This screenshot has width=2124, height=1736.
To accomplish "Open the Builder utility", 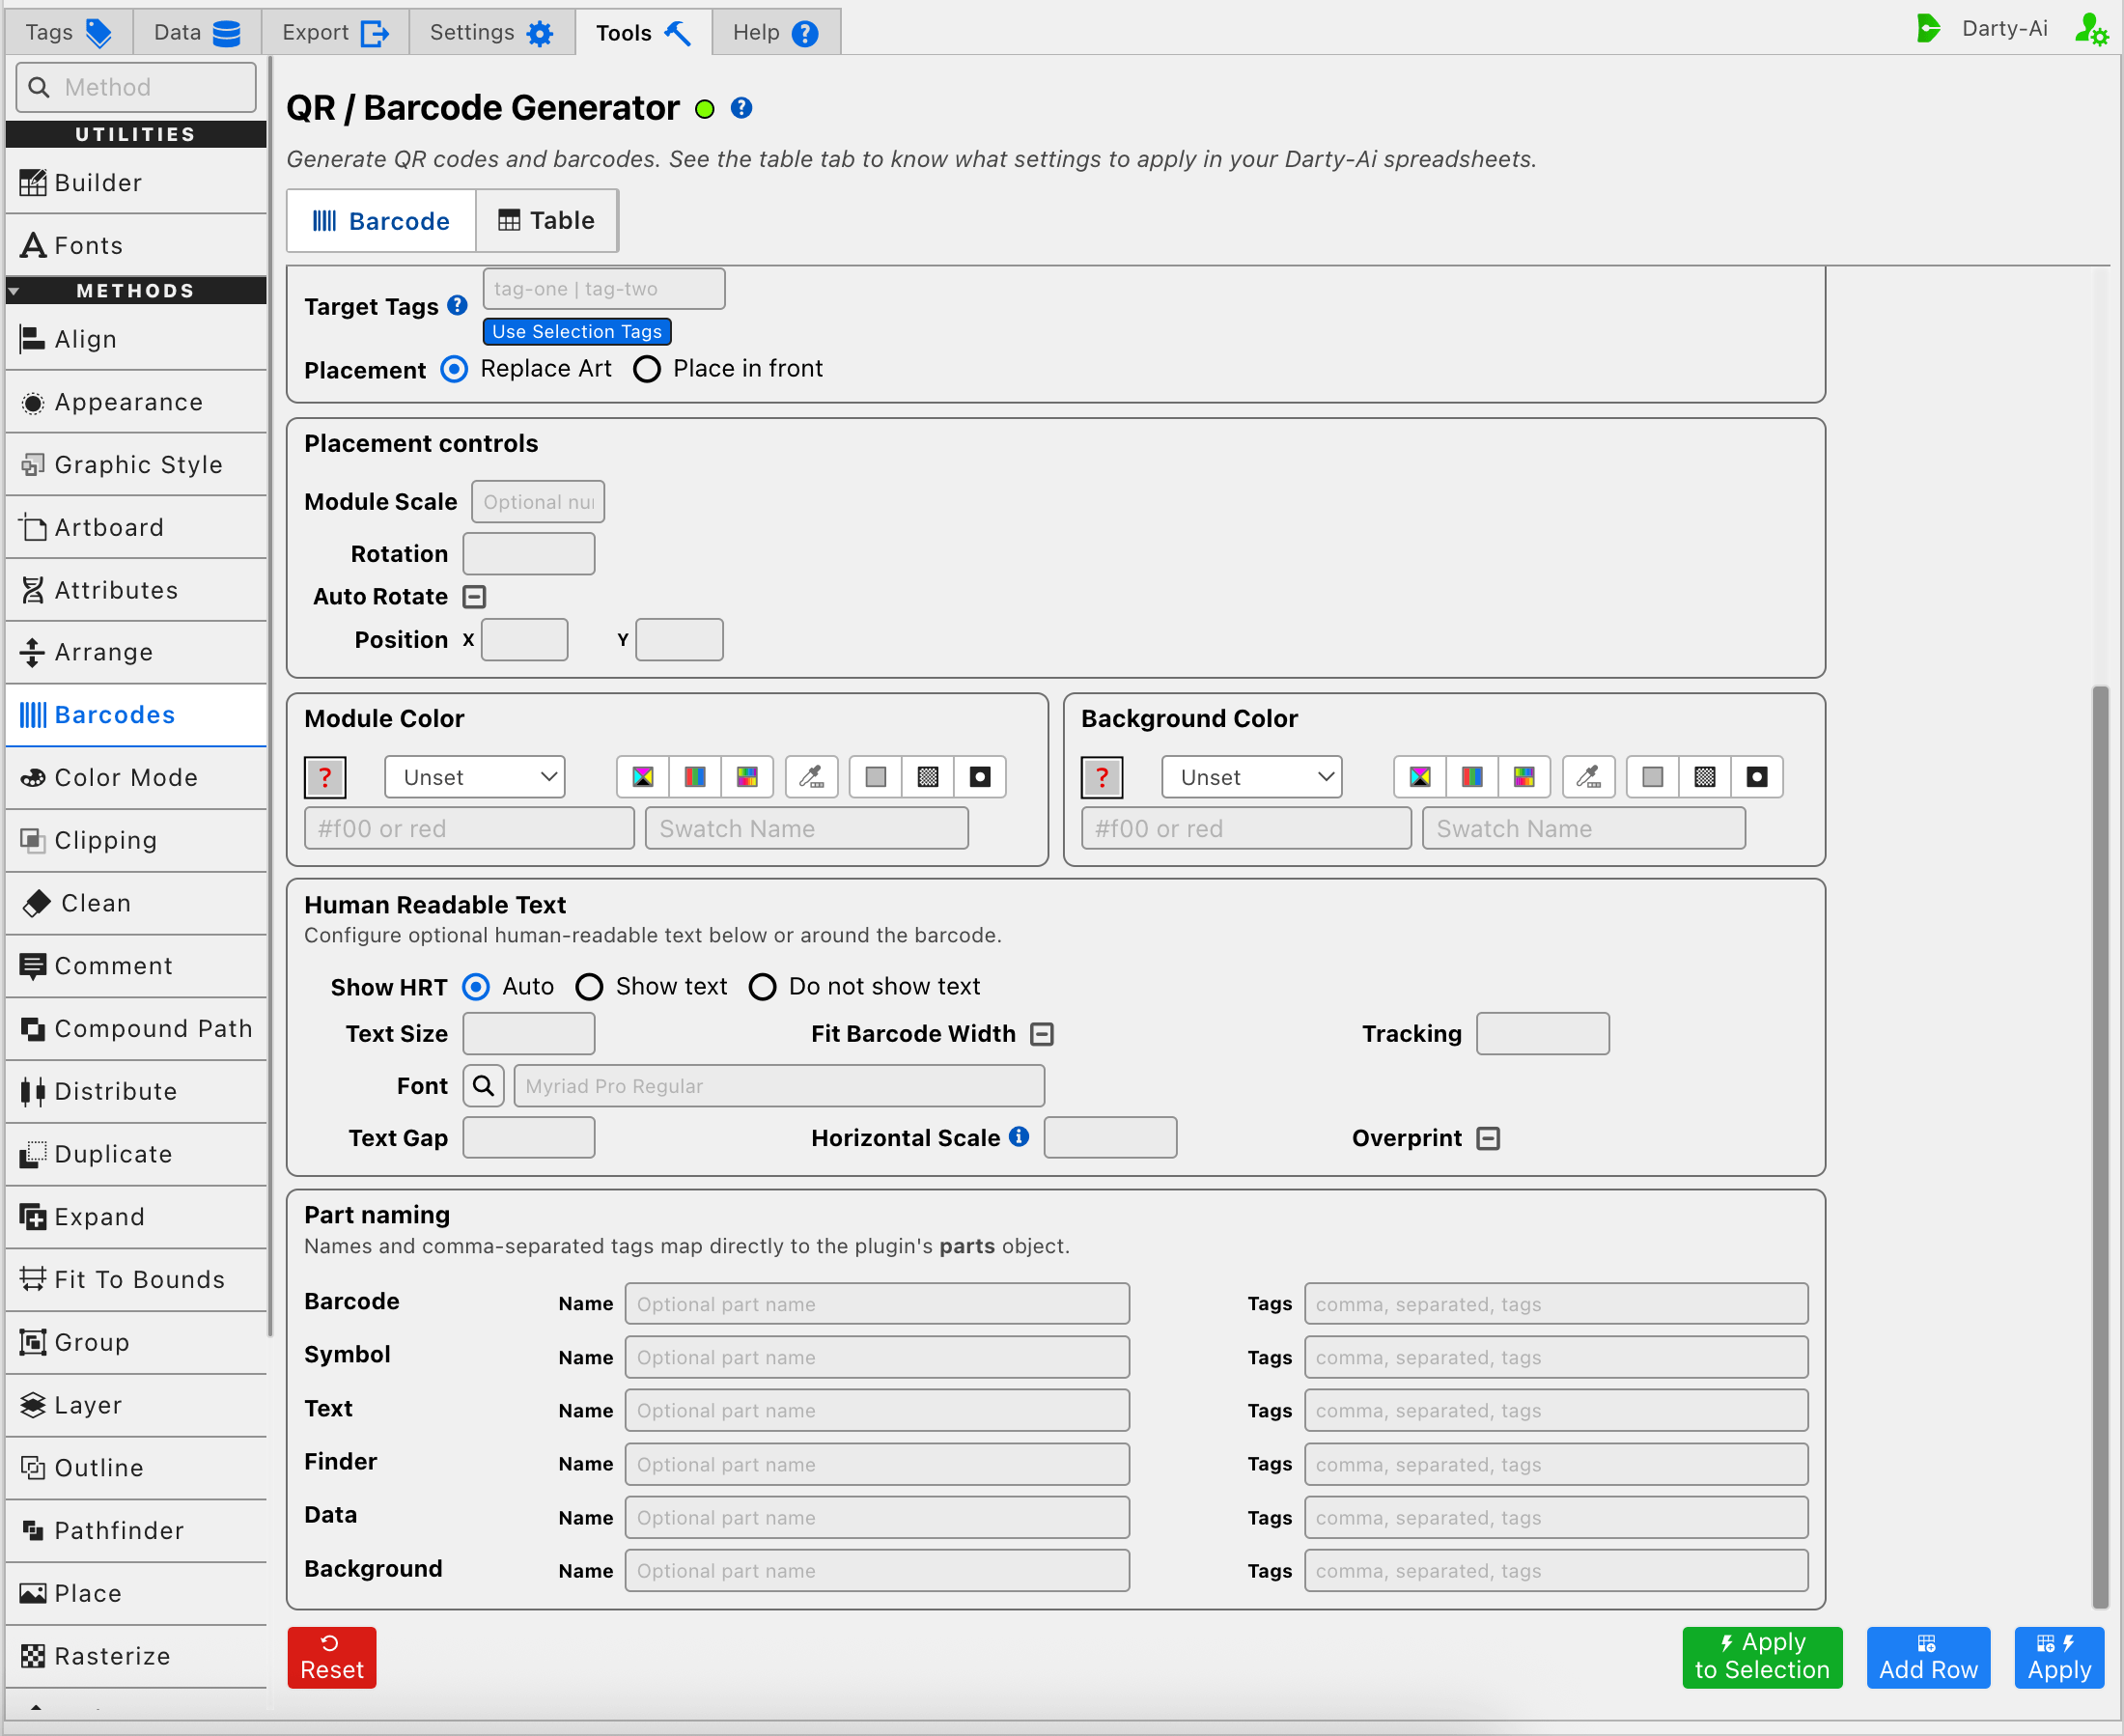I will pyautogui.click(x=136, y=183).
